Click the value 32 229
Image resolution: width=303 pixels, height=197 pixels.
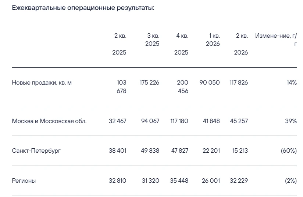pos(239,181)
